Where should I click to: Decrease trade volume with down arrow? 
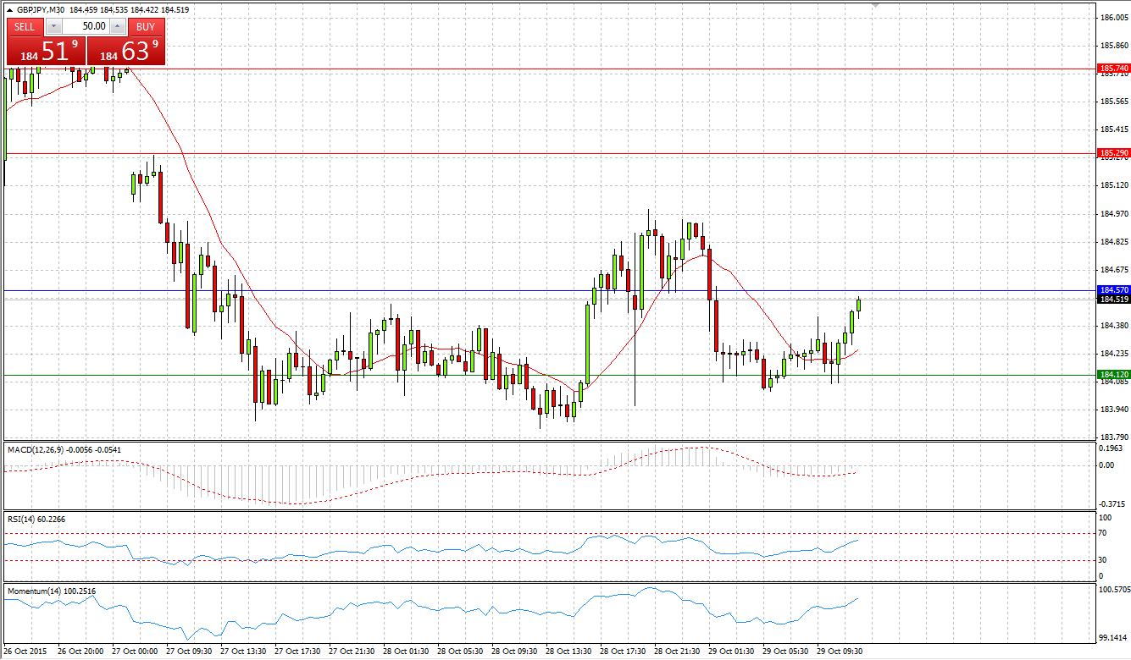(53, 26)
